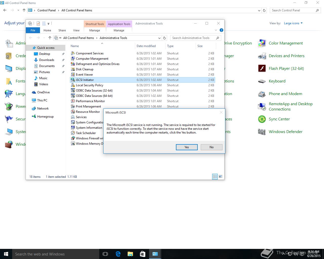Select Windows Firewall shortcut icon
This screenshot has height=259, width=324.
pyautogui.click(x=73, y=138)
